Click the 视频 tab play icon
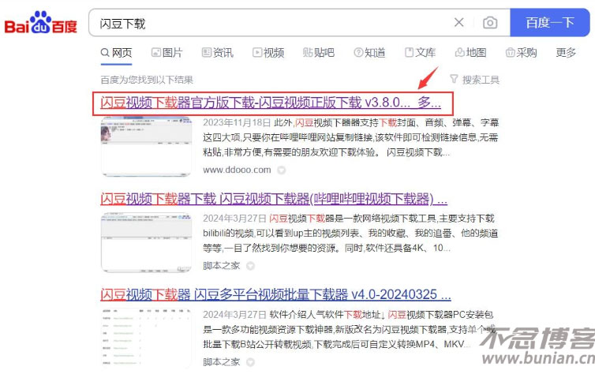The image size is (595, 374). (x=257, y=52)
